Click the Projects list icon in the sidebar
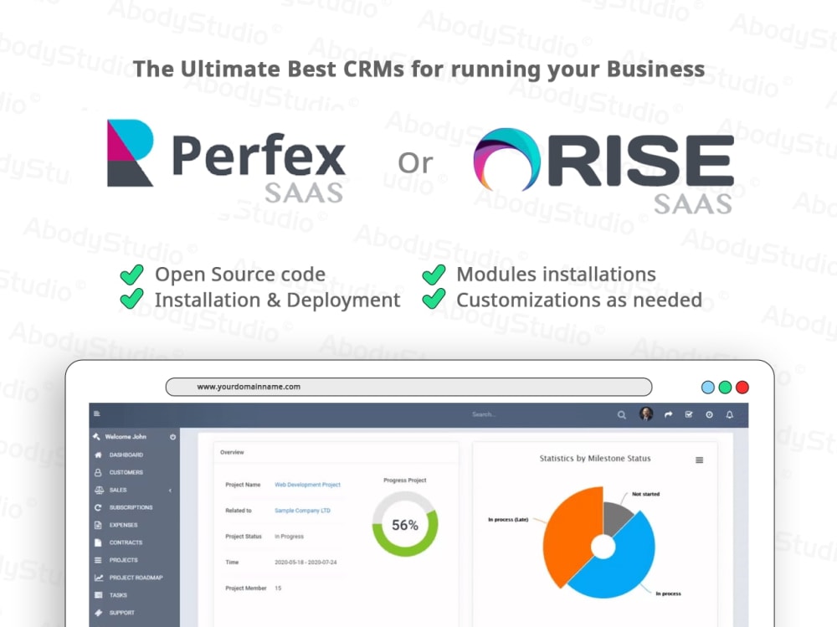The image size is (837, 627). (x=98, y=560)
